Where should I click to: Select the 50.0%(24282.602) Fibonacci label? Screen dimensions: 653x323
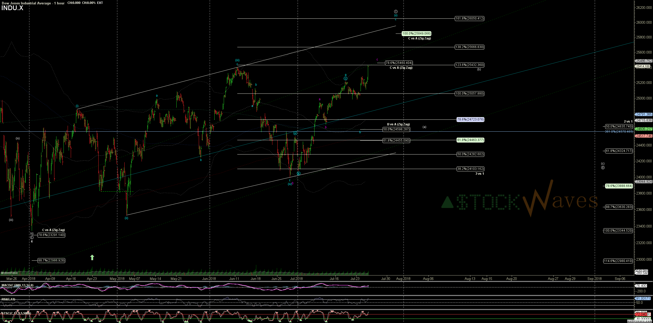471,154
